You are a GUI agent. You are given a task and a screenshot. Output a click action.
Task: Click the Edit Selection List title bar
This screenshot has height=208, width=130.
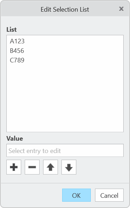pos(65,9)
